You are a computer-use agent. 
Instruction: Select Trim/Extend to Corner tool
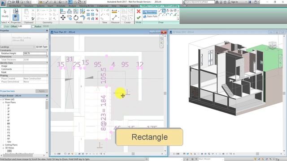(83, 17)
